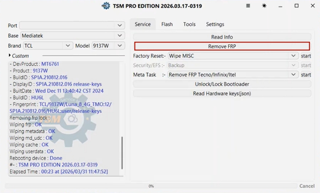Switch to the Service tab
The height and width of the screenshot is (193, 320).
tap(143, 24)
